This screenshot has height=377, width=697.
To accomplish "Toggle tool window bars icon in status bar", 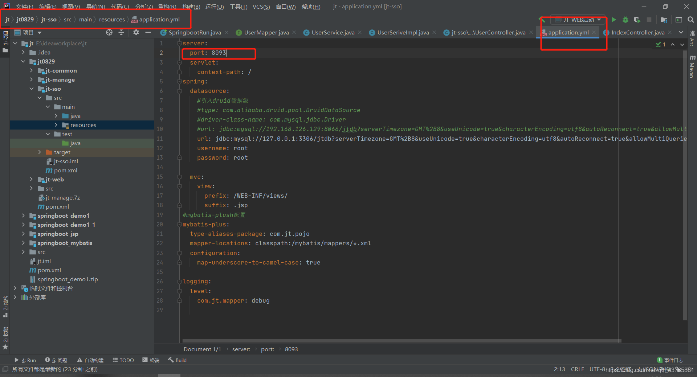I will point(5,369).
